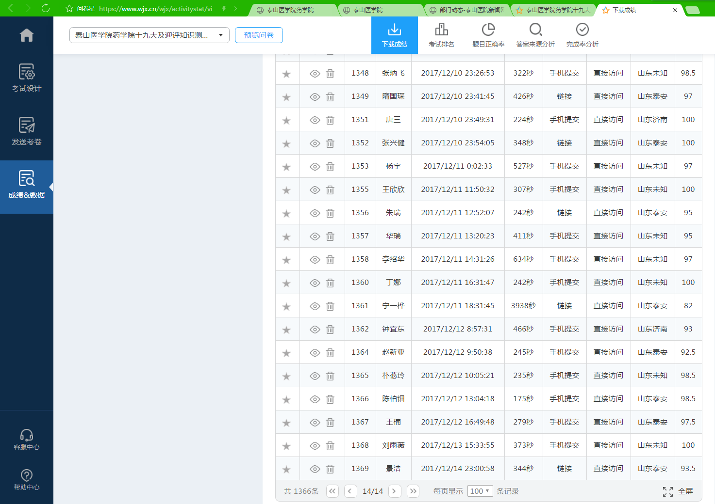Screen dimensions: 715x504
Task: Go to first page of results
Action: [332, 491]
